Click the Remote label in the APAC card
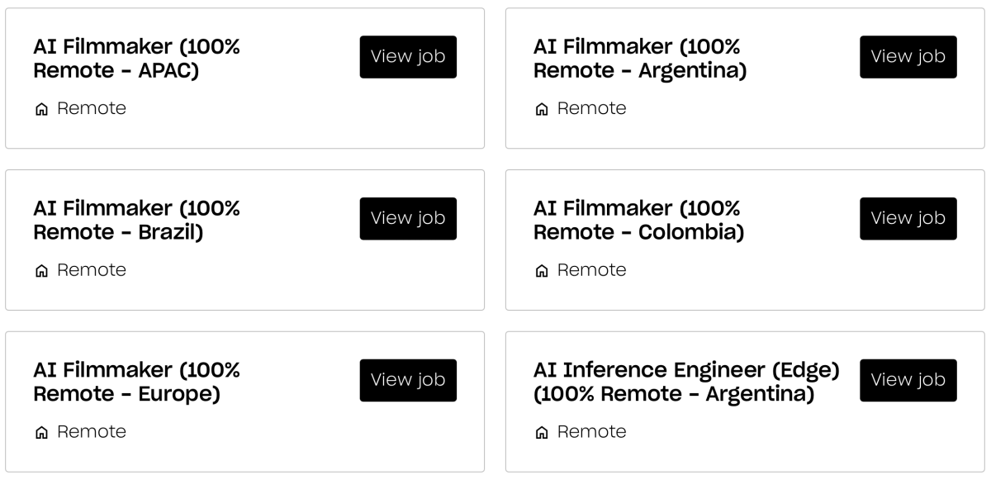This screenshot has width=991, height=480. click(92, 109)
